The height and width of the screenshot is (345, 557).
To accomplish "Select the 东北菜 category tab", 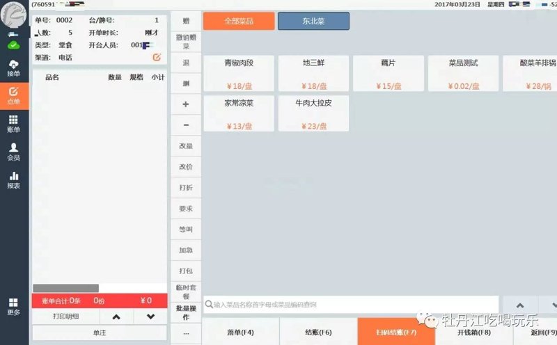I will [x=313, y=21].
